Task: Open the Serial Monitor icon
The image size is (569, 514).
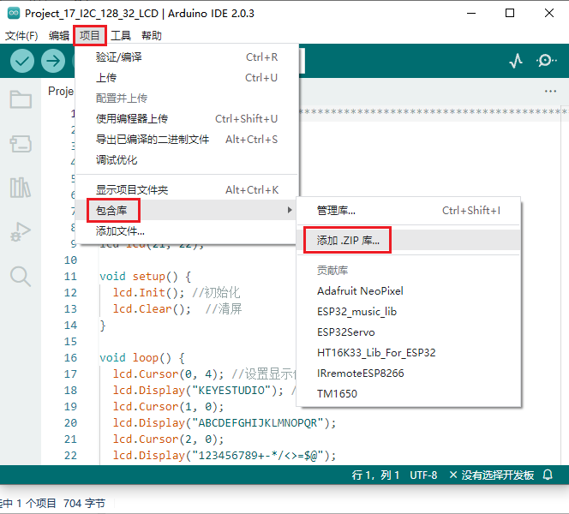Action: [x=546, y=61]
